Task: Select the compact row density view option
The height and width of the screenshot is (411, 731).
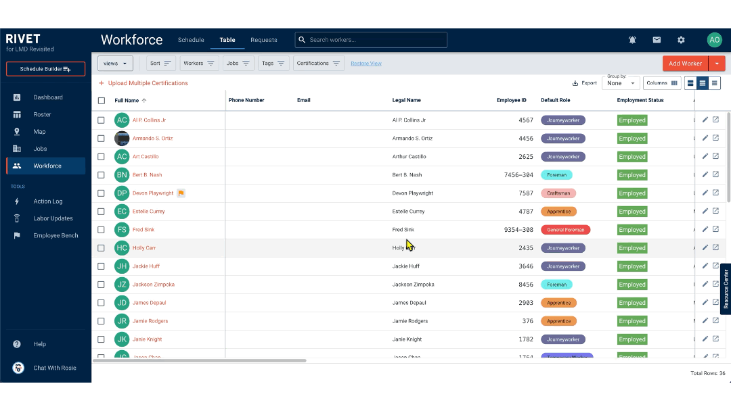Action: 714,83
